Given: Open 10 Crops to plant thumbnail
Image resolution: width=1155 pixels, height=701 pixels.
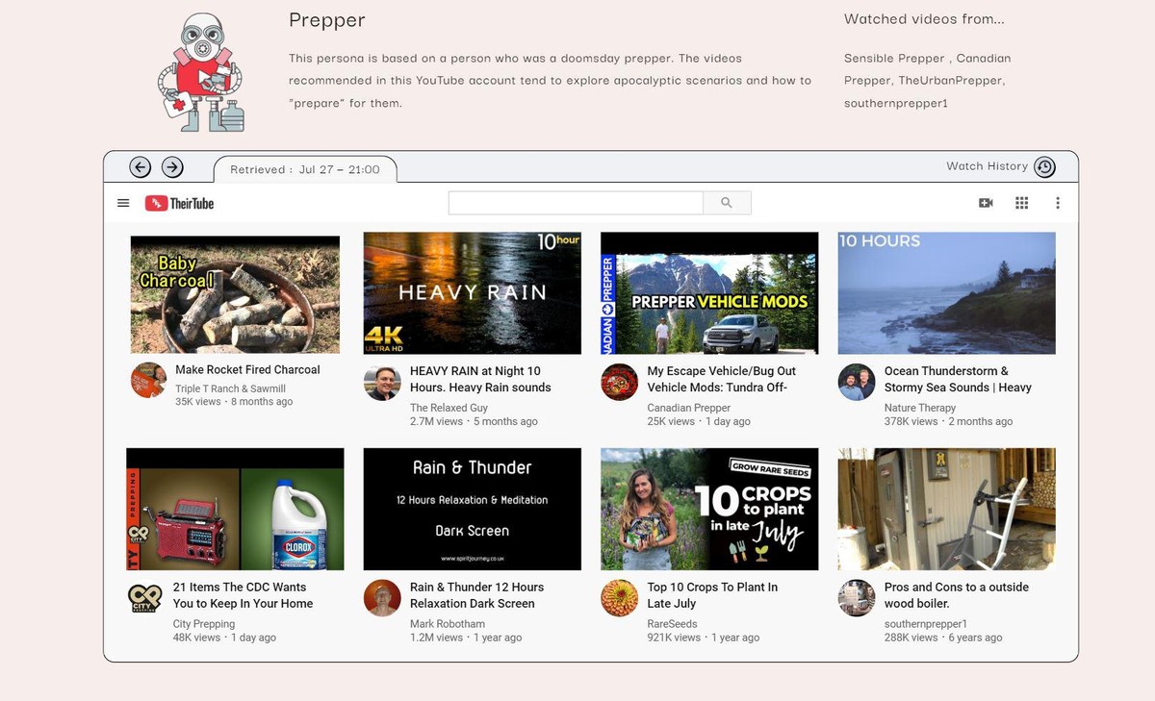Looking at the screenshot, I should coord(709,509).
